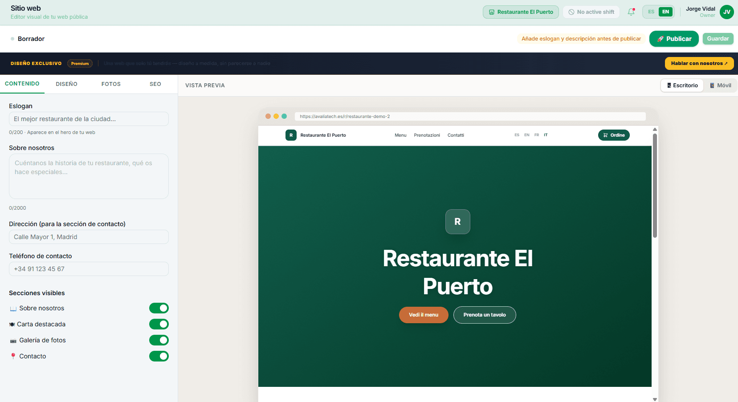Select FR language in preview site
Image resolution: width=738 pixels, height=402 pixels.
537,135
